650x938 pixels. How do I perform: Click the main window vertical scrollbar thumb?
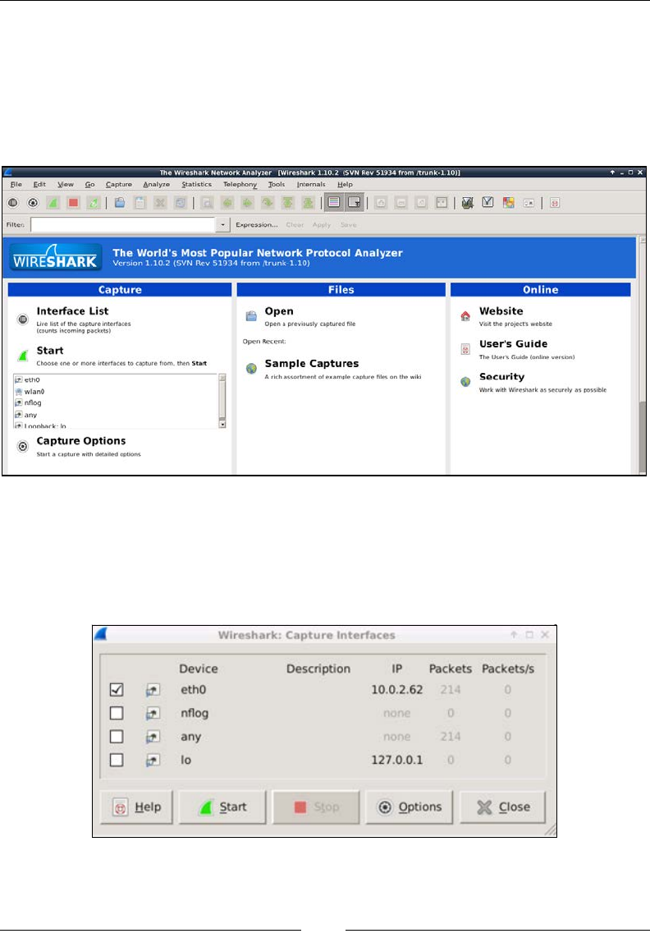(643, 437)
